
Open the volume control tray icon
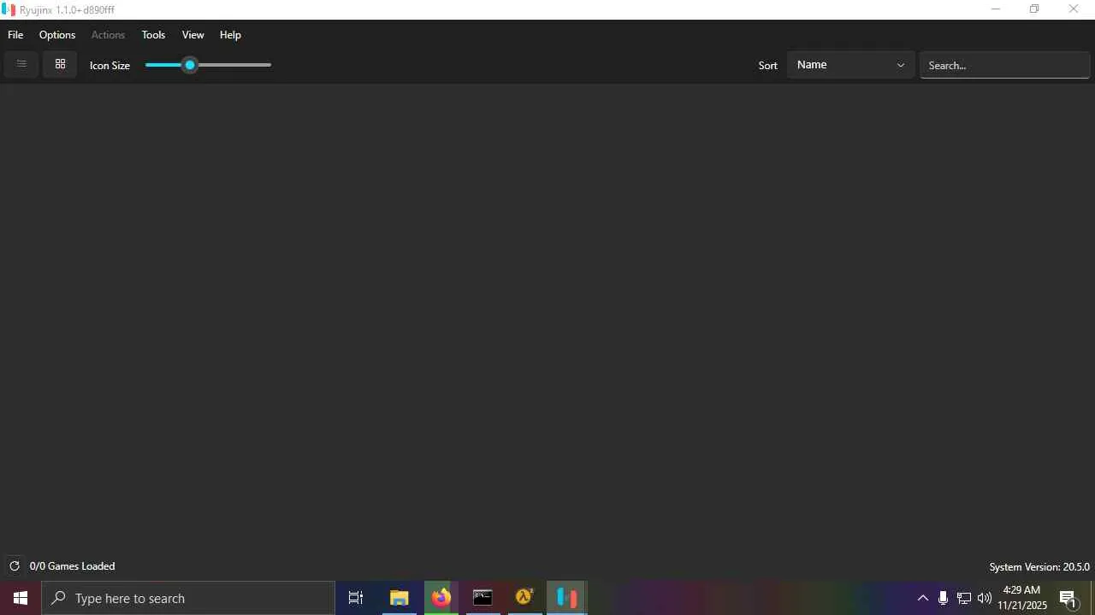985,598
